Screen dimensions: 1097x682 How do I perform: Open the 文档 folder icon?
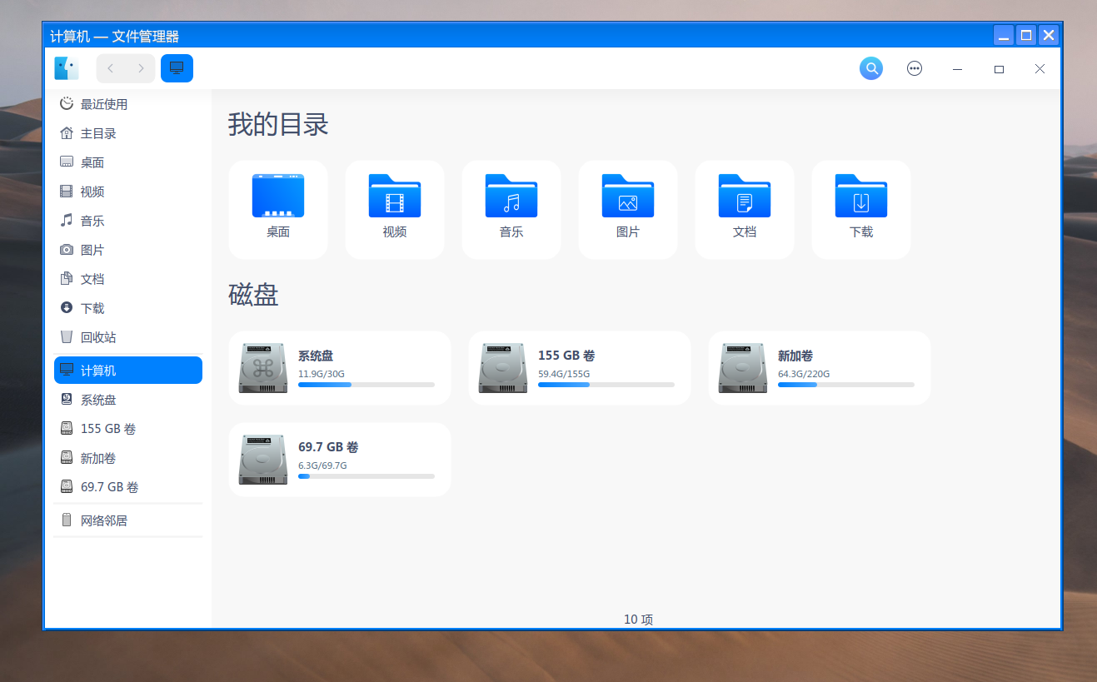pos(745,197)
